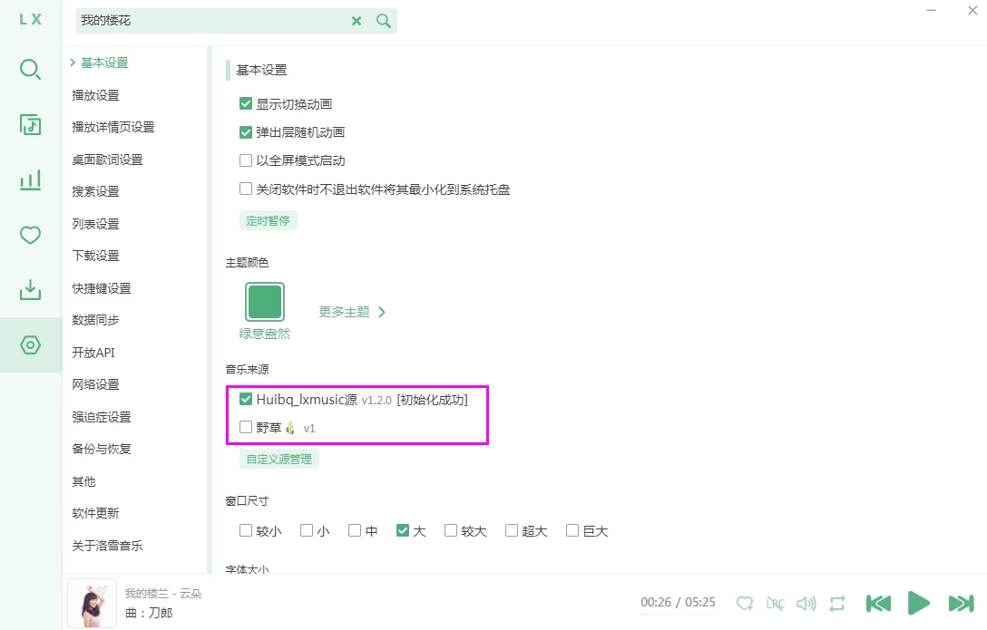Uncheck 弹出层随机动画 option
This screenshot has height=630, width=987.
pyautogui.click(x=245, y=131)
